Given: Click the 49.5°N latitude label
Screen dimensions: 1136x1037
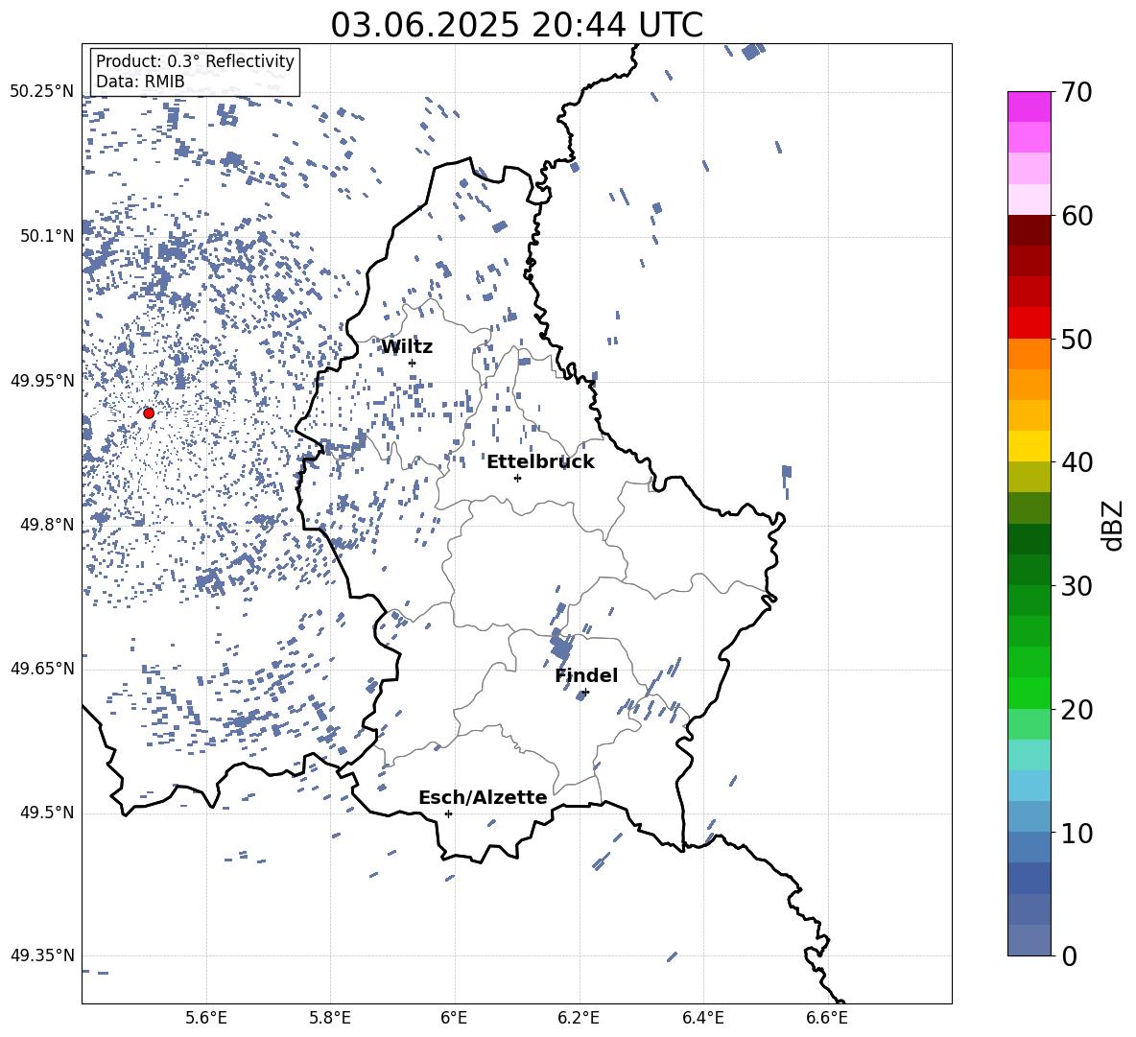Looking at the screenshot, I should 47,813.
